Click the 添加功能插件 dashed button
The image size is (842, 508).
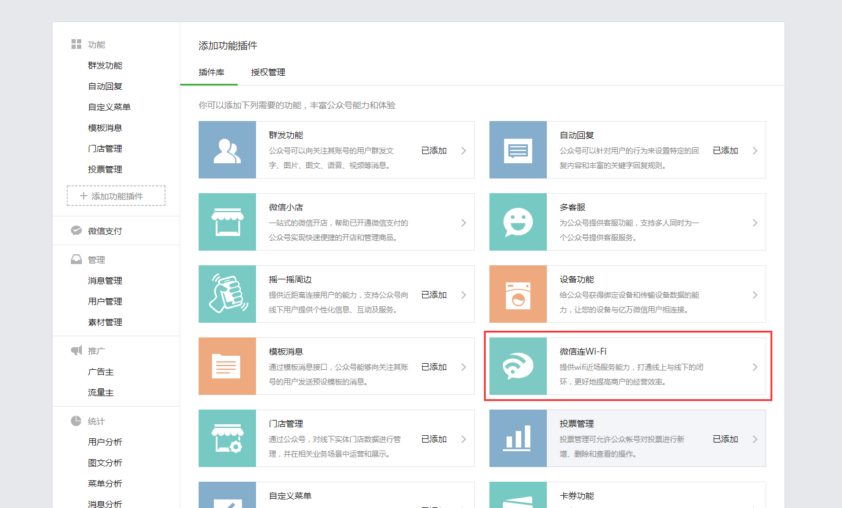(116, 196)
